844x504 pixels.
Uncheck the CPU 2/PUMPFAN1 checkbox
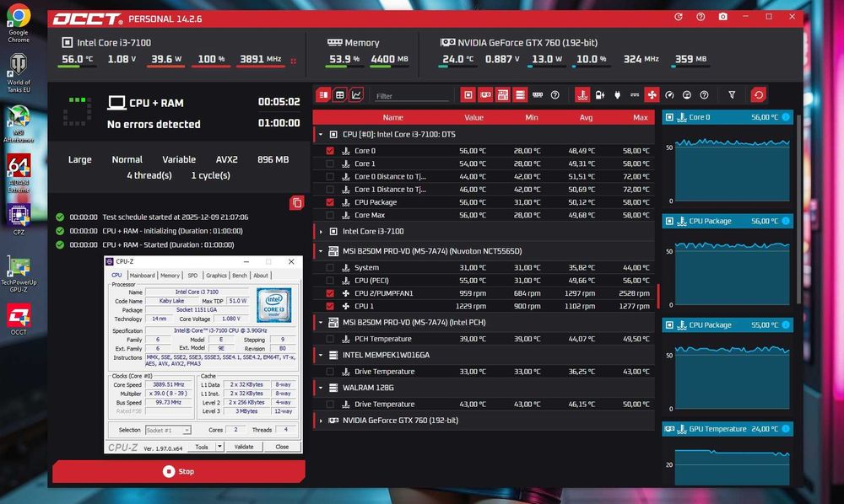[x=330, y=293]
